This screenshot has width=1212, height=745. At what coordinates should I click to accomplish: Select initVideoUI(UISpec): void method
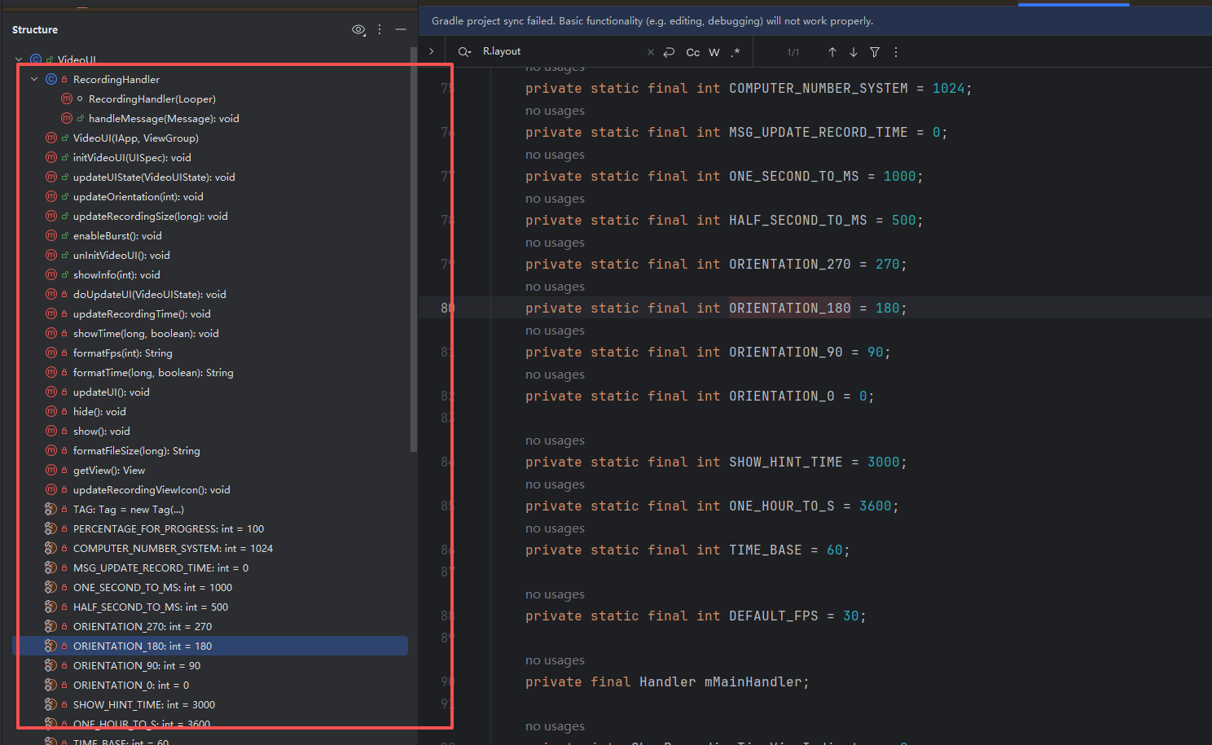coord(132,157)
